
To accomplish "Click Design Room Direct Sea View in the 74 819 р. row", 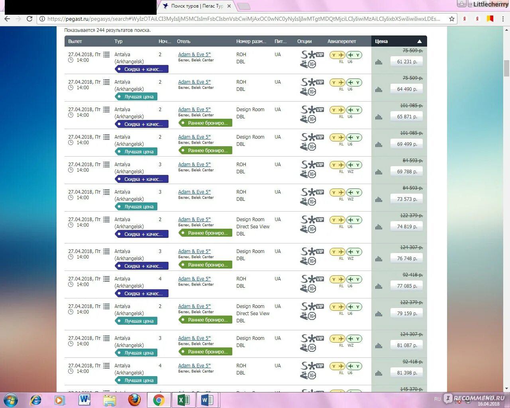I will point(253,223).
